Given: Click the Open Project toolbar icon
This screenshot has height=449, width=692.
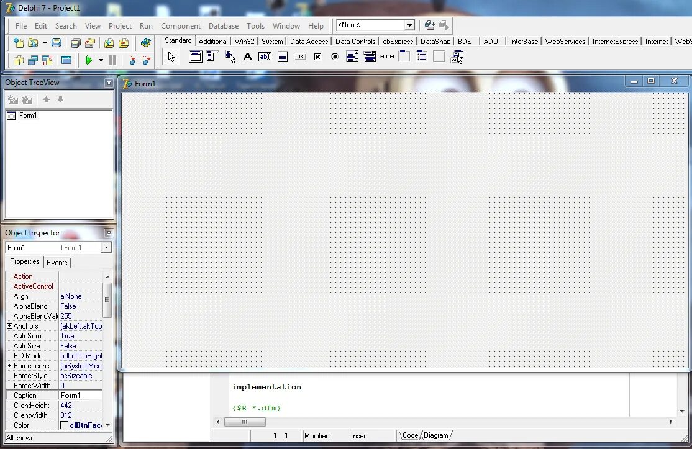Looking at the screenshot, I should point(90,43).
